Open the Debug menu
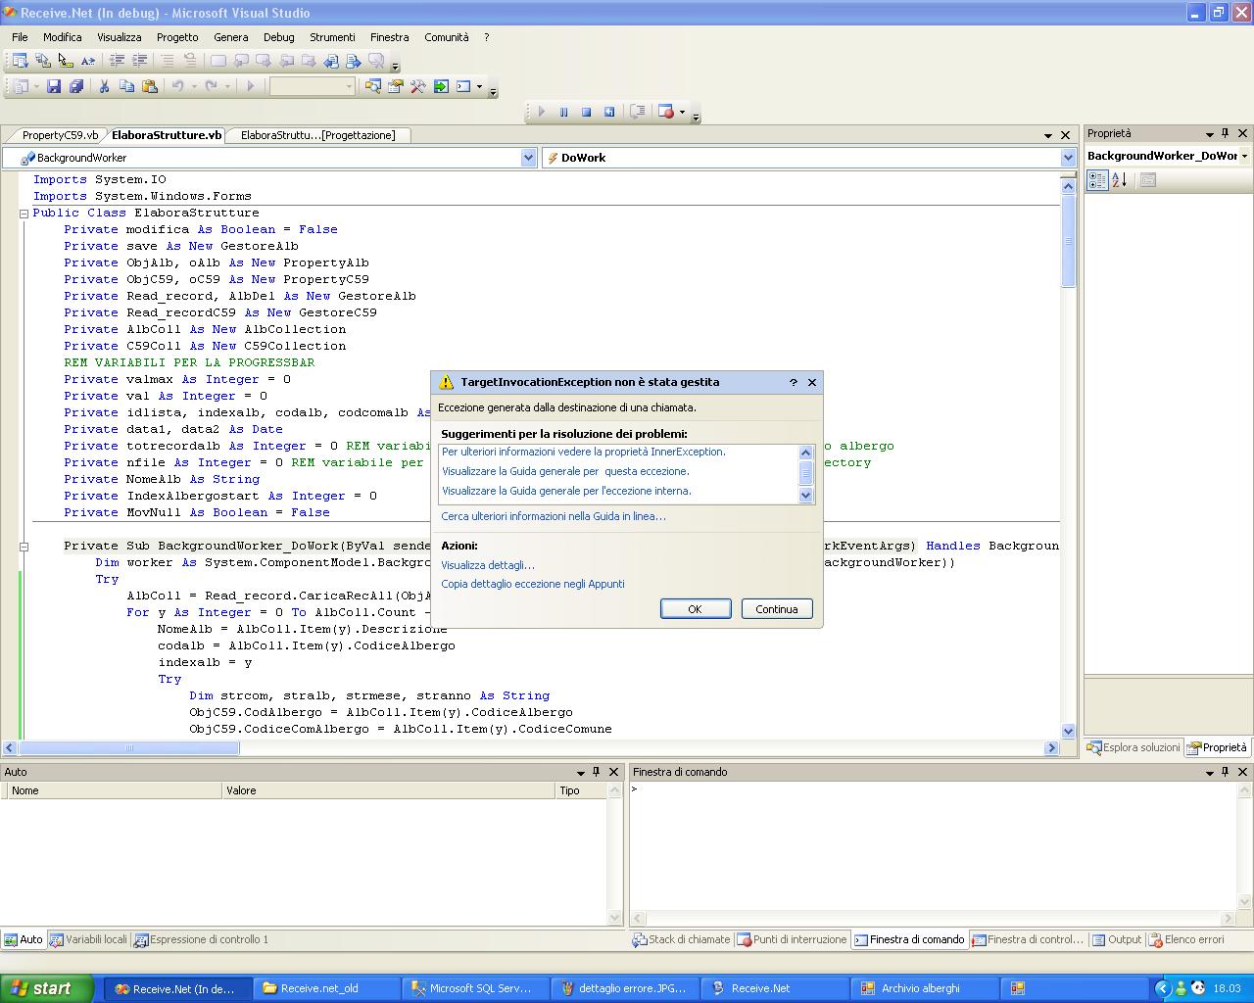This screenshot has width=1254, height=1003. click(278, 37)
